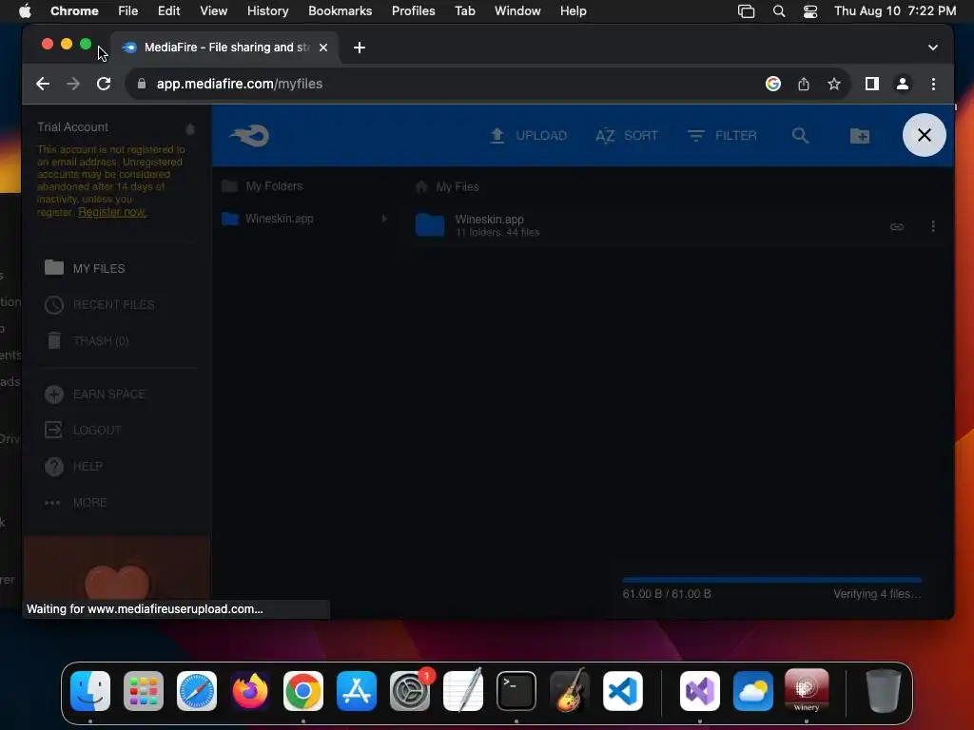
Task: Open Earn Space in the sidebar
Action: 109,394
